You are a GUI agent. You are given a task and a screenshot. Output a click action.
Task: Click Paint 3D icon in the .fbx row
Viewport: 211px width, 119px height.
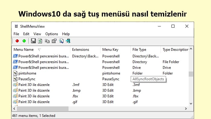pyautogui.click(x=15, y=96)
